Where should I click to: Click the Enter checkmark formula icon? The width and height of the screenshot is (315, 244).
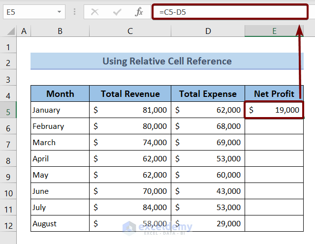tap(117, 12)
